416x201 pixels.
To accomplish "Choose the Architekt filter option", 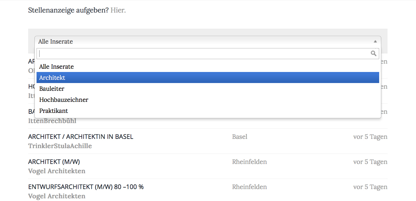I will pos(52,78).
